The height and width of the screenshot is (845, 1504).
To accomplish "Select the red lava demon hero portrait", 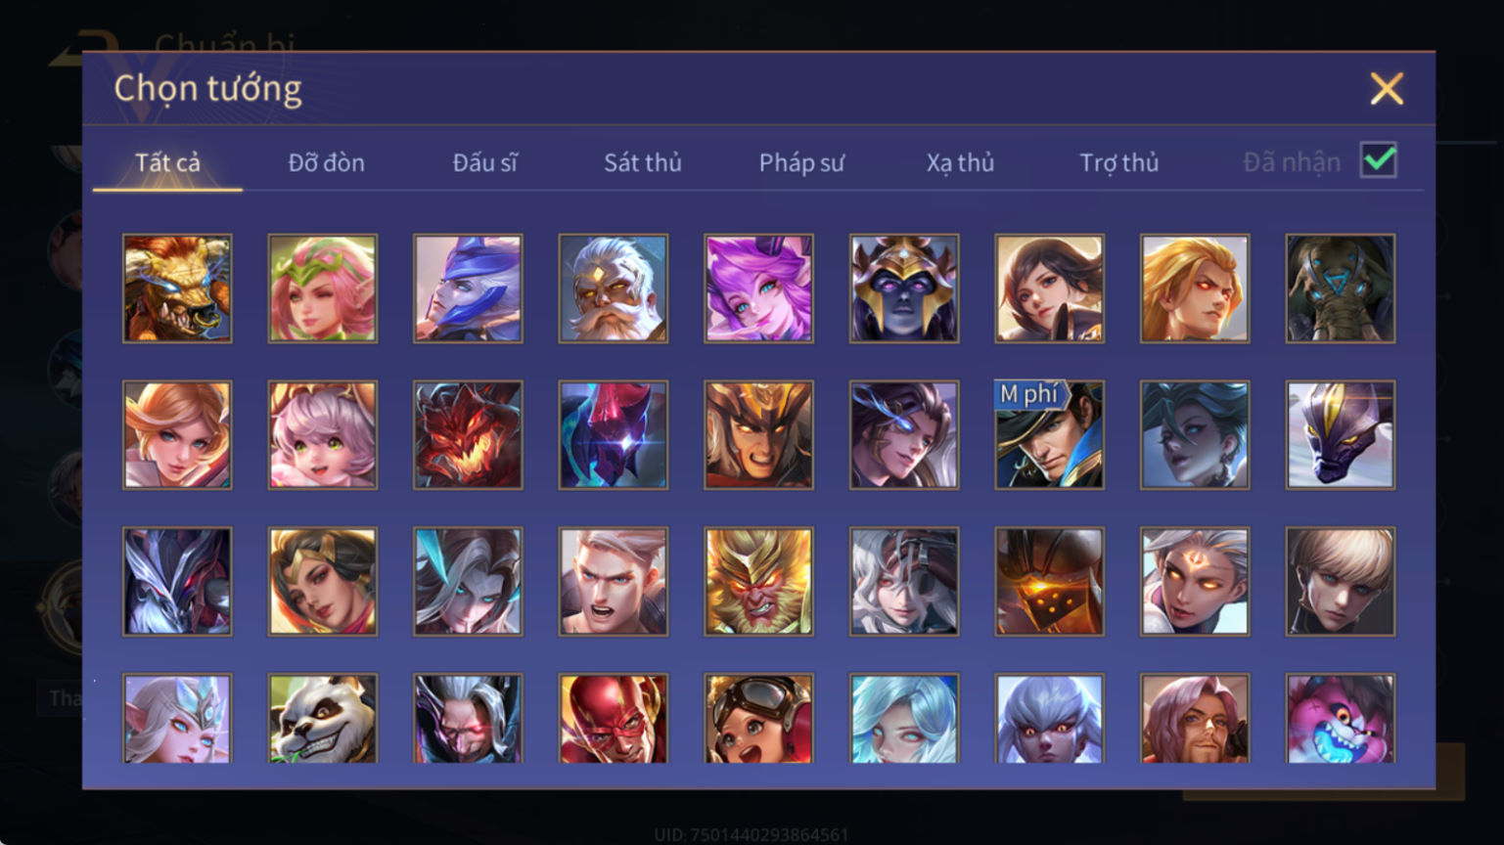I will [x=468, y=435].
